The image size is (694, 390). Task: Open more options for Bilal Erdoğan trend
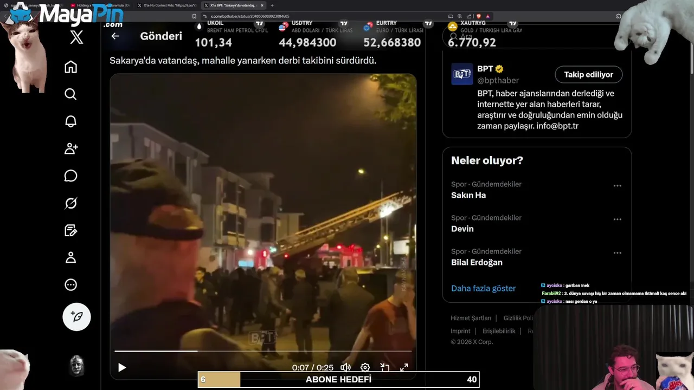pyautogui.click(x=617, y=253)
